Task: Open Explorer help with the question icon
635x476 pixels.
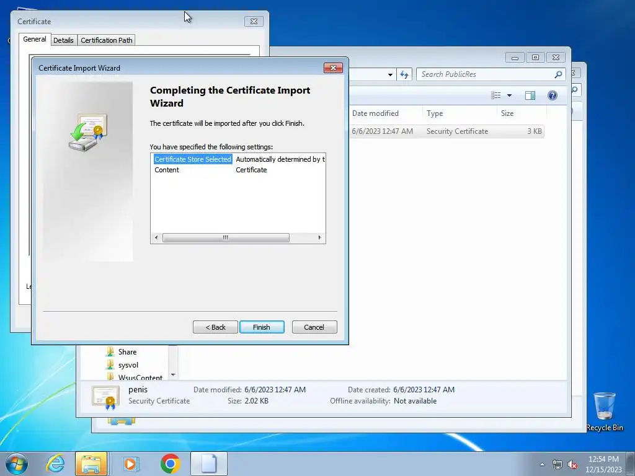Action: (553, 95)
